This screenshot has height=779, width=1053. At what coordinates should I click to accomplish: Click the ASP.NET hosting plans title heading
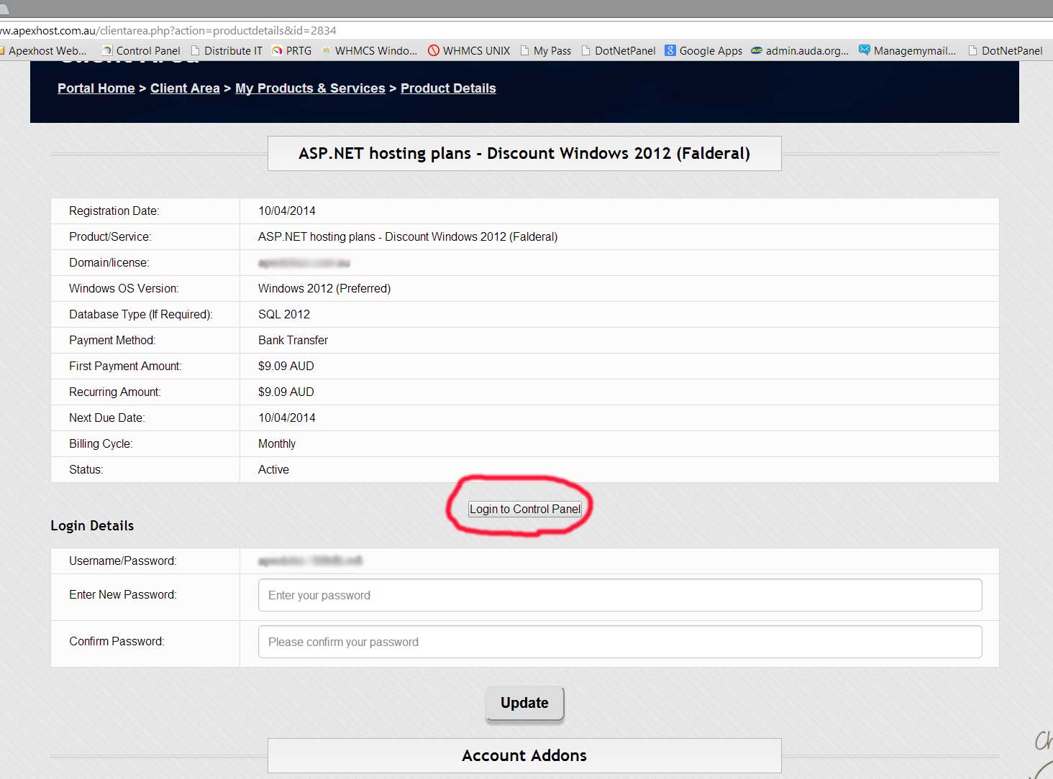524,153
